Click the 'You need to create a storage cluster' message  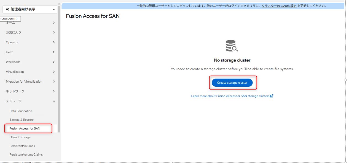point(232,69)
